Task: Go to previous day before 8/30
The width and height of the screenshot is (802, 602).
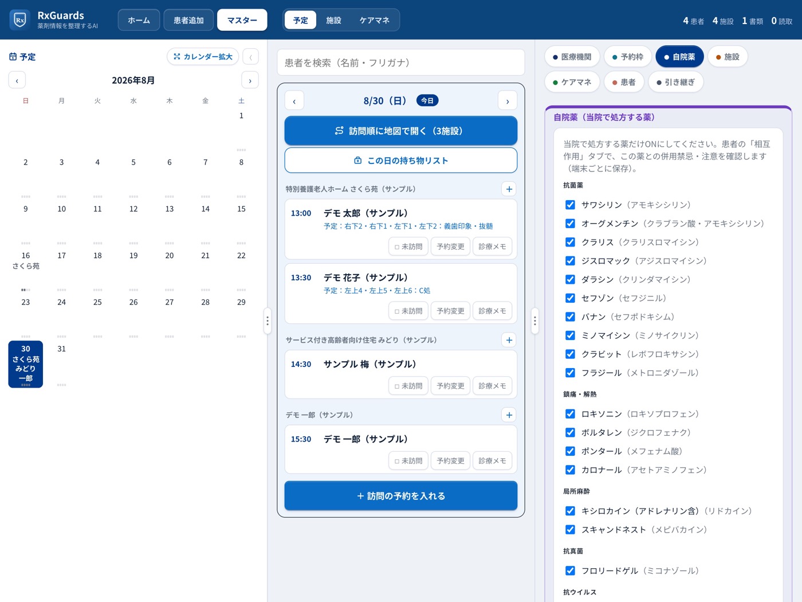Action: pyautogui.click(x=294, y=101)
